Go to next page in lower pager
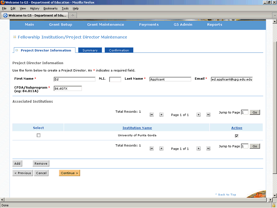Viewport: 277px width, 208px height. (198, 148)
